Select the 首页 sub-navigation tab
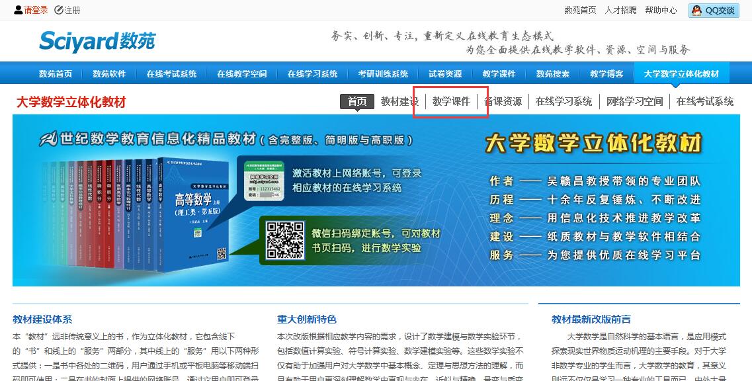The image size is (752, 381). [x=357, y=101]
